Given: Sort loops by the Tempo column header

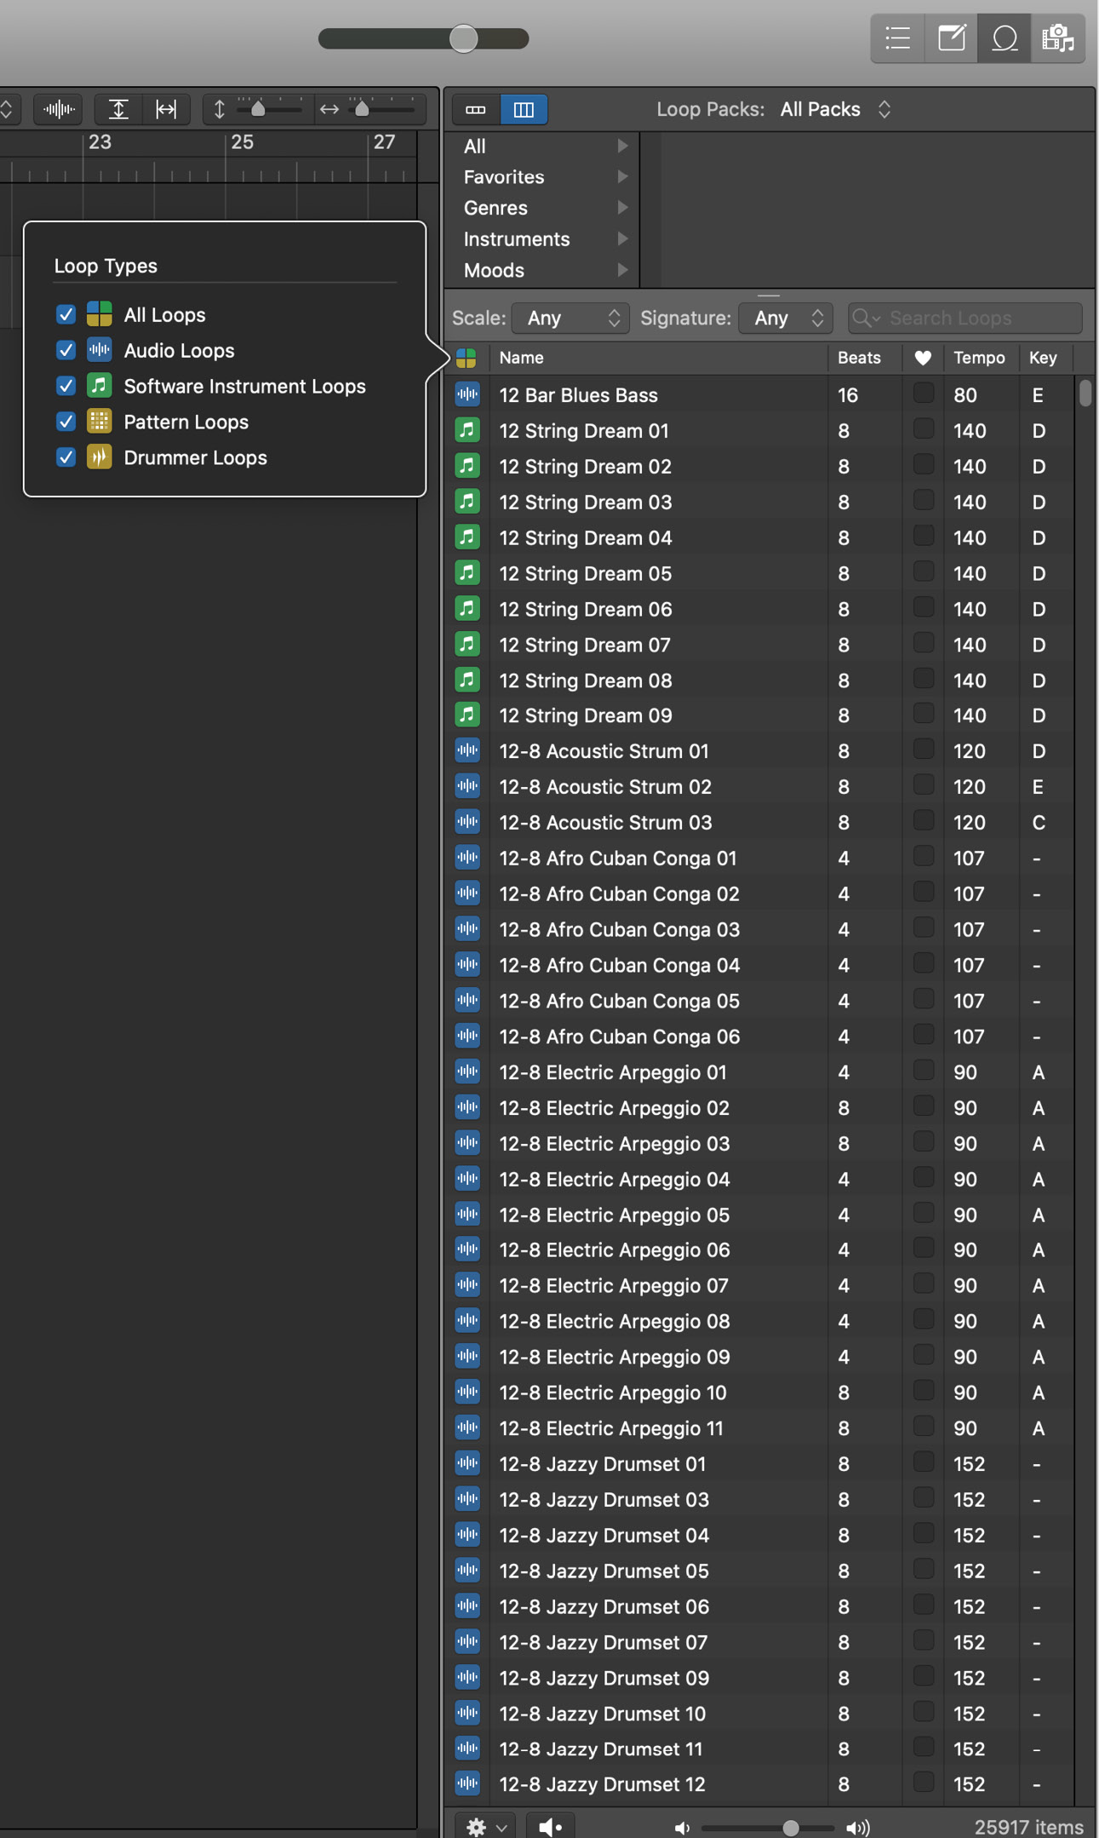Looking at the screenshot, I should 980,358.
